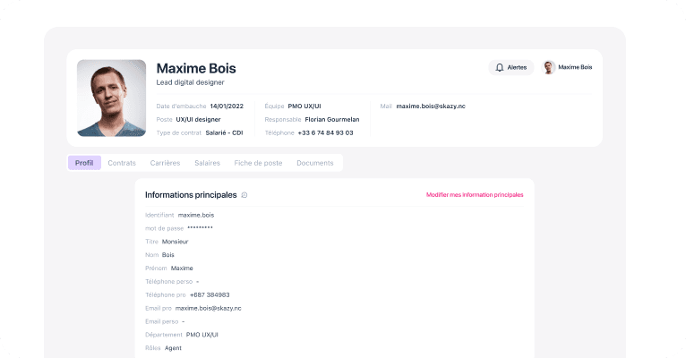Click the Date d'embauche label
Screen dimensions: 686x358
(x=181, y=107)
